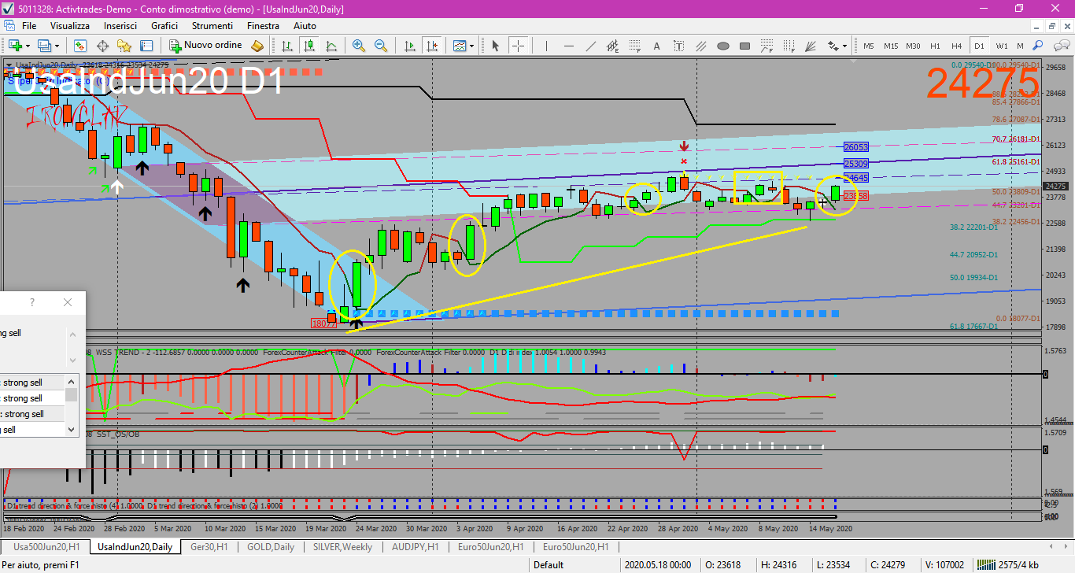The height and width of the screenshot is (573, 1075).
Task: Open the arrows objects dropdown
Action: (837, 46)
